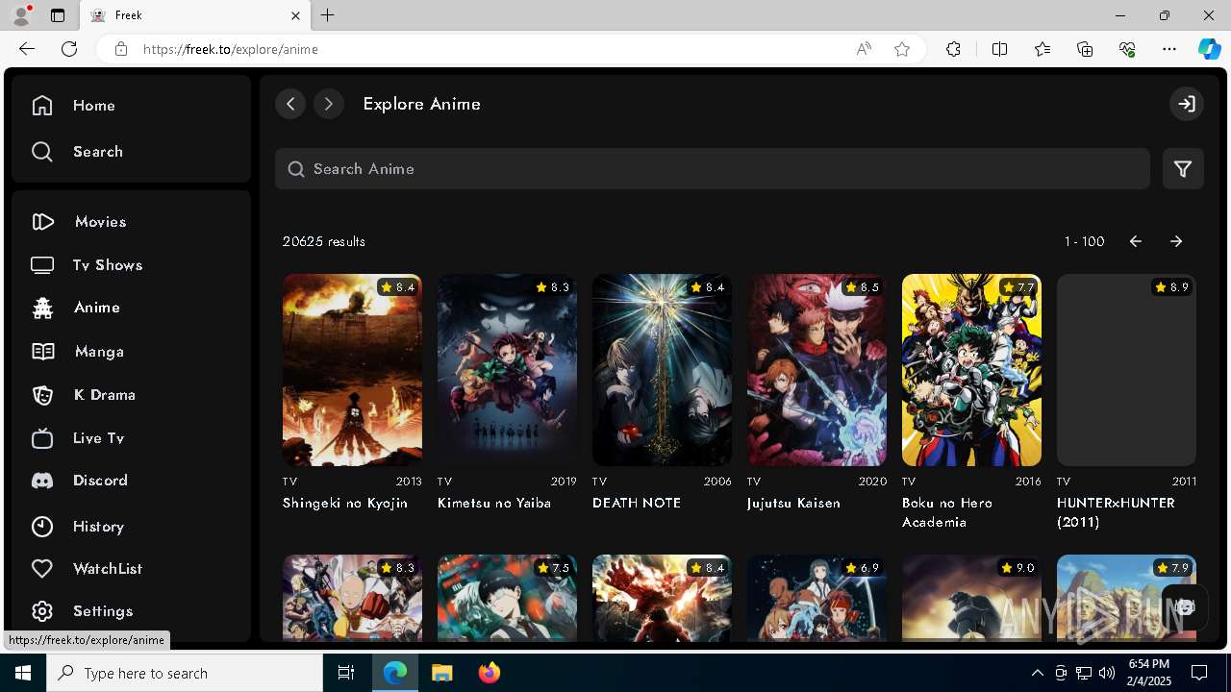
Task: Select the Tv Shows monitor icon
Action: 42,265
